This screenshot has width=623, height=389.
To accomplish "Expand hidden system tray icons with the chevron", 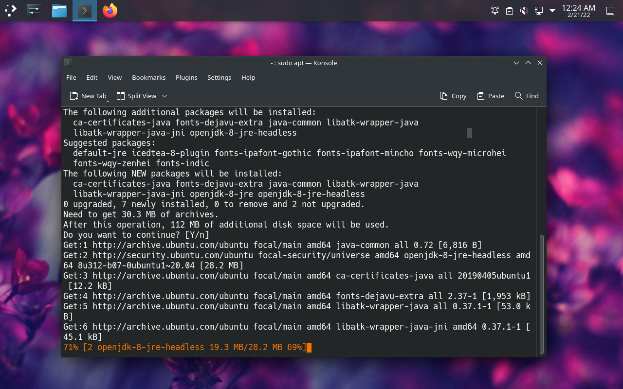I will coord(551,10).
